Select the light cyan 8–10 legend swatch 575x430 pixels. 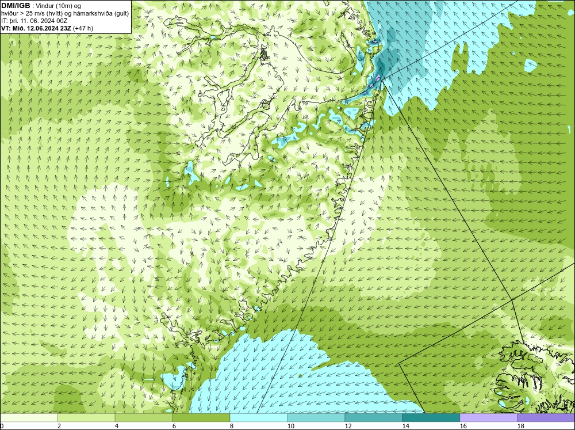pyautogui.click(x=259, y=417)
